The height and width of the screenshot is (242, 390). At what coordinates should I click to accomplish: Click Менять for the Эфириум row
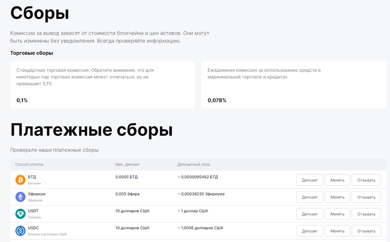point(337,197)
